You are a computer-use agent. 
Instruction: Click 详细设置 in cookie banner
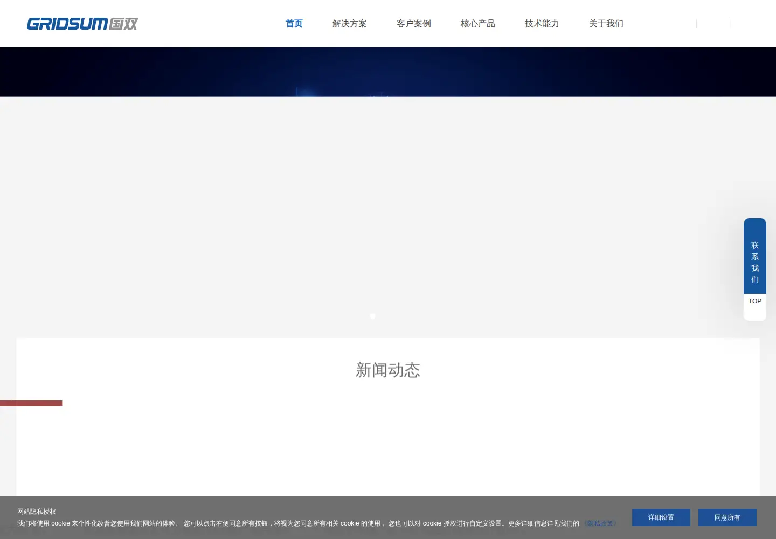coord(661,517)
